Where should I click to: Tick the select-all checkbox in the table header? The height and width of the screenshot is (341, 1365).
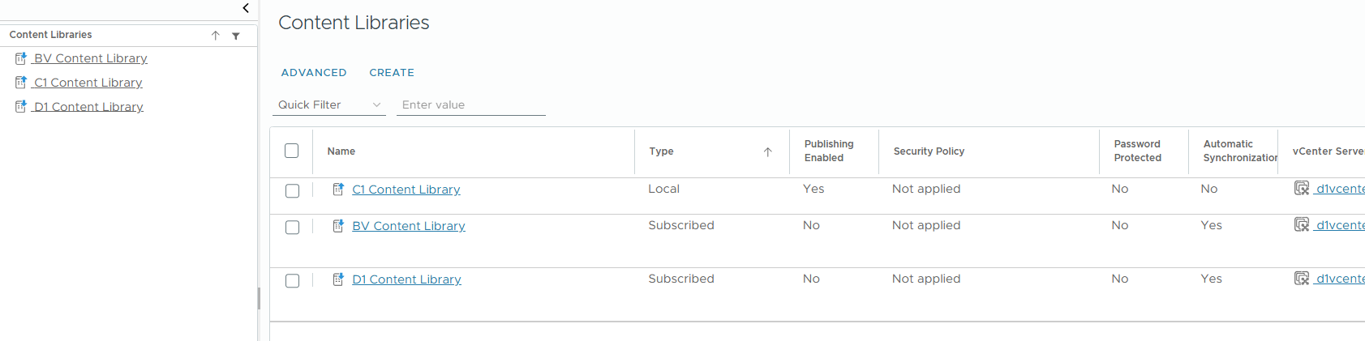click(292, 151)
